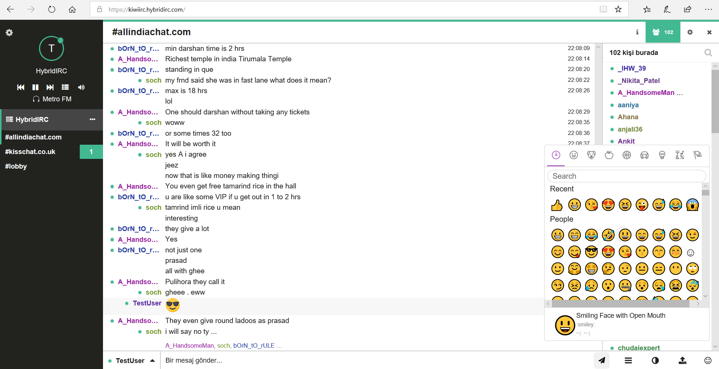This screenshot has width=719, height=369.
Task: Open the radio station list
Action: [x=65, y=87]
